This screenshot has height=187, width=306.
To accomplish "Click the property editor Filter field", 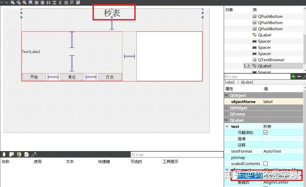I will [x=257, y=77].
